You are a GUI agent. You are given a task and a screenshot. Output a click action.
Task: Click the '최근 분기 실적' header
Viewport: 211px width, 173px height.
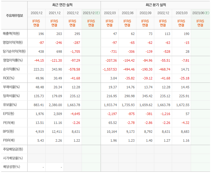[x=156, y=5]
